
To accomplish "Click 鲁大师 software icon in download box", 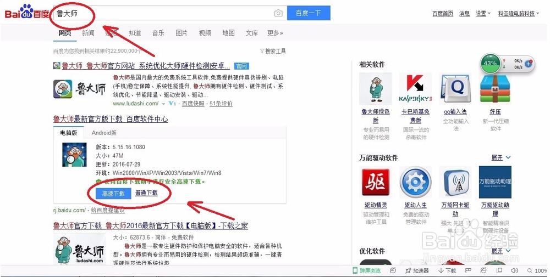I will pyautogui.click(x=74, y=155).
